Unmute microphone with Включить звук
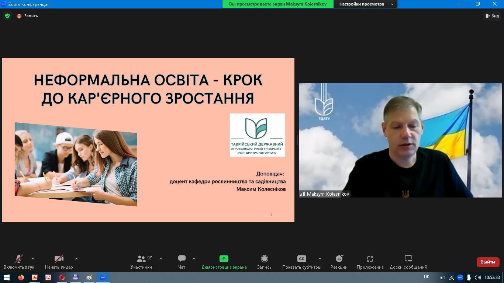Viewport: 504px width, 283px height. (19, 262)
